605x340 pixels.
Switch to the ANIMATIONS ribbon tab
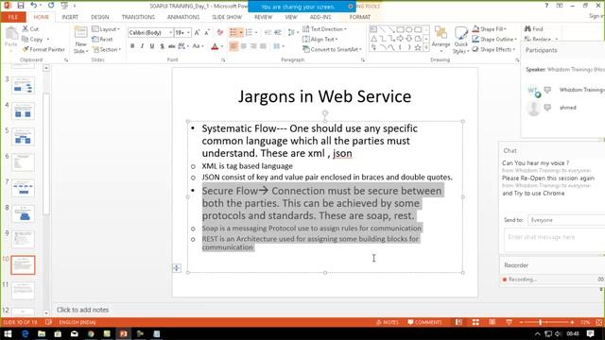coord(183,17)
